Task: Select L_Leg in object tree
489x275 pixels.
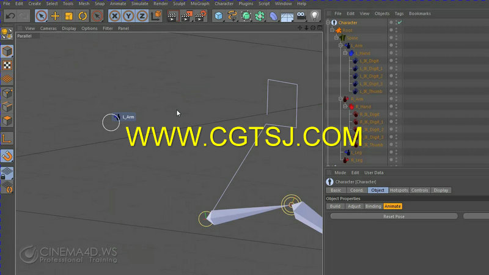Action: click(x=356, y=152)
